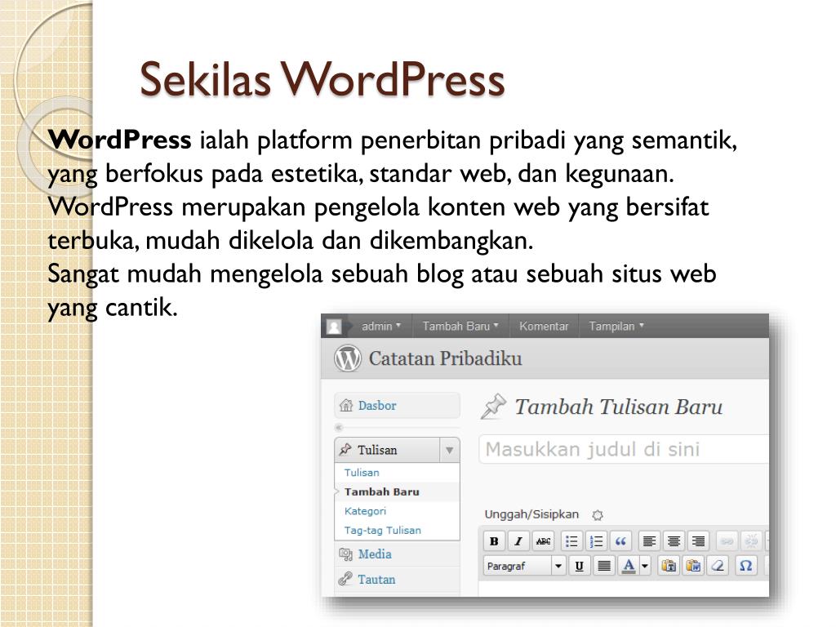836x627 pixels.
Task: Align text center
Action: [x=674, y=541]
